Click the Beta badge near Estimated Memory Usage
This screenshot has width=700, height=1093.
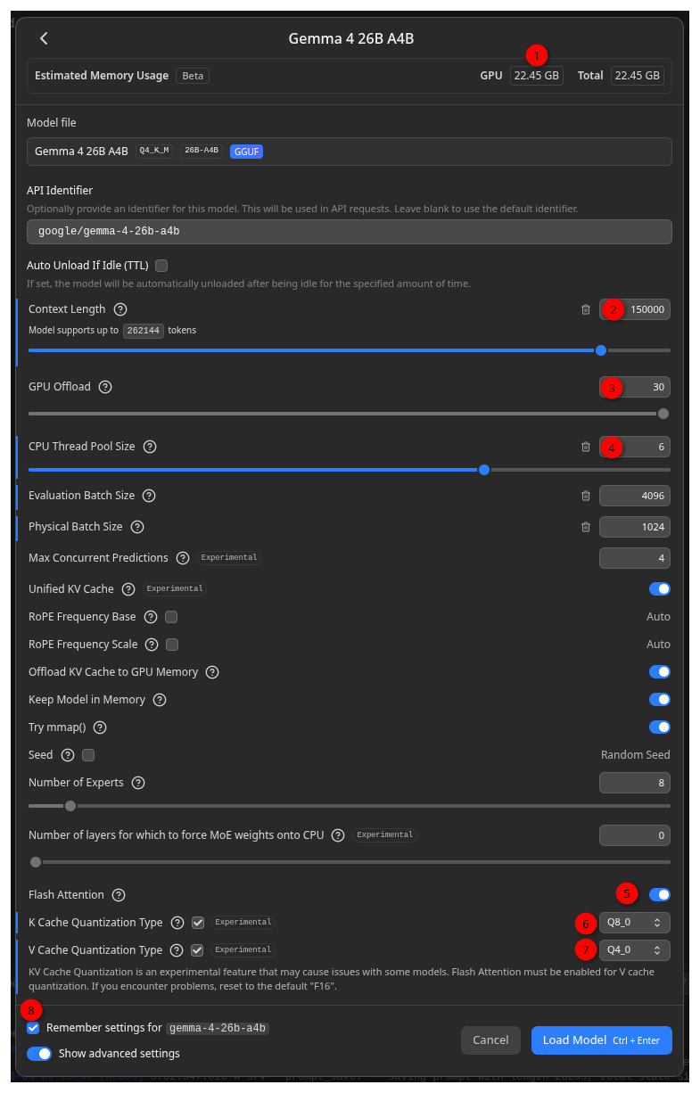pos(193,76)
